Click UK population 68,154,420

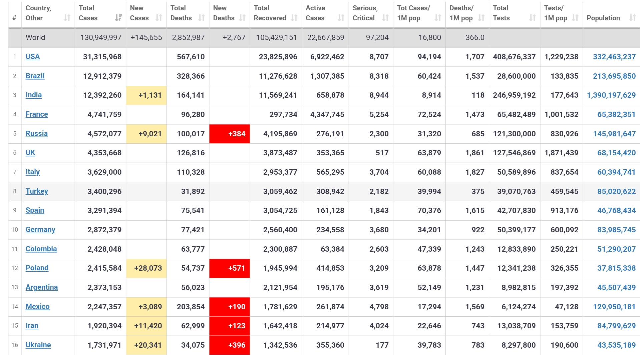[617, 153]
